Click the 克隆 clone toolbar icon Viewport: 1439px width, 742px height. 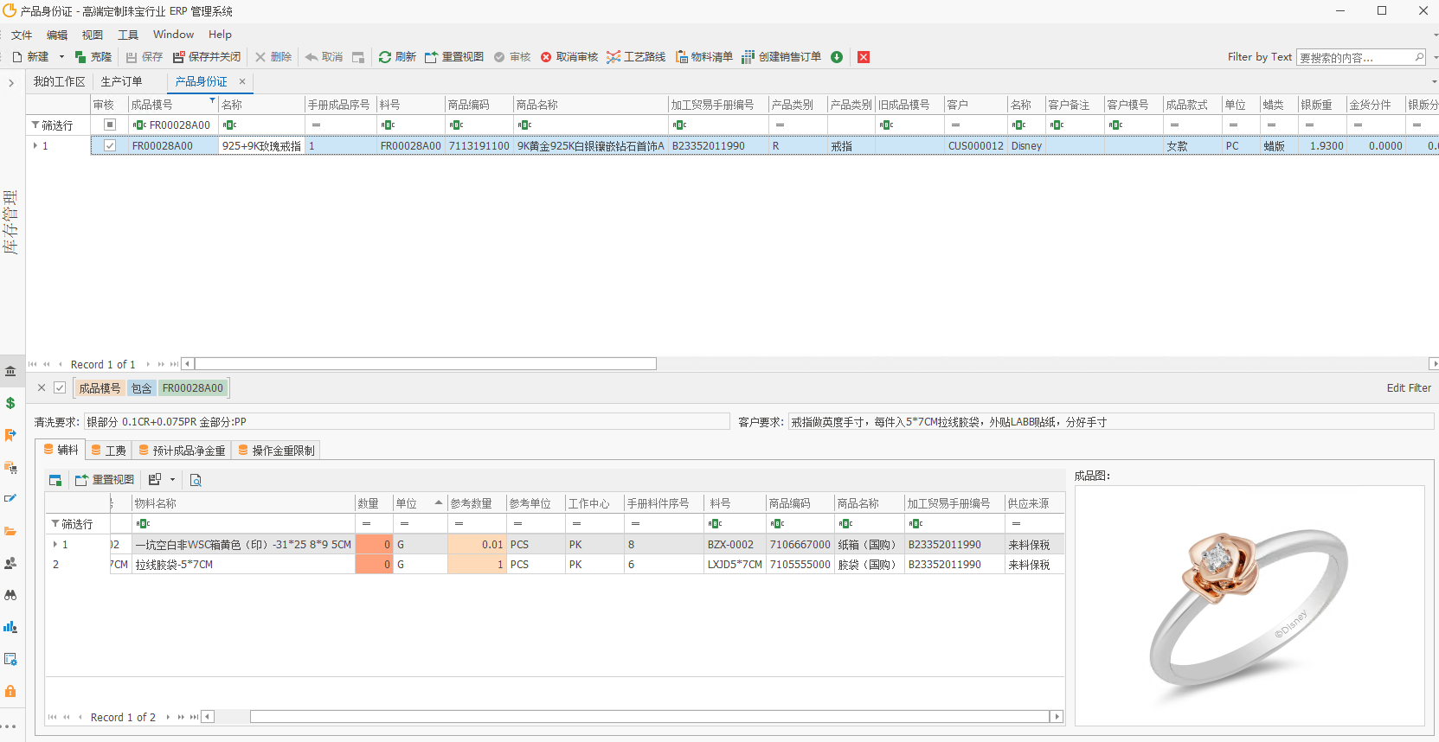[x=80, y=57]
